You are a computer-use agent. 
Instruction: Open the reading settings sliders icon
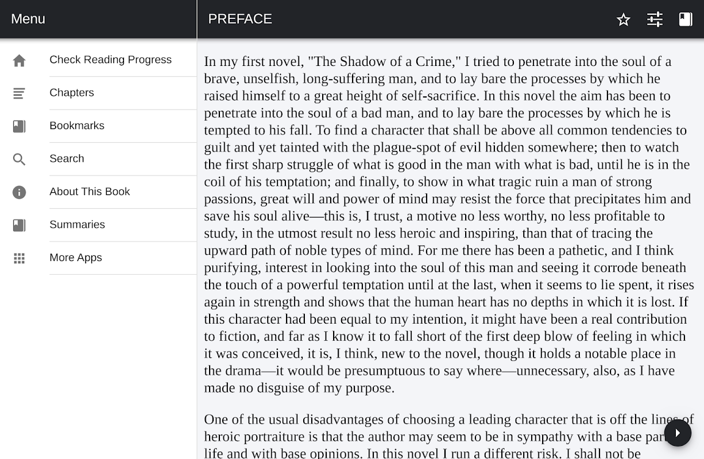pyautogui.click(x=655, y=20)
